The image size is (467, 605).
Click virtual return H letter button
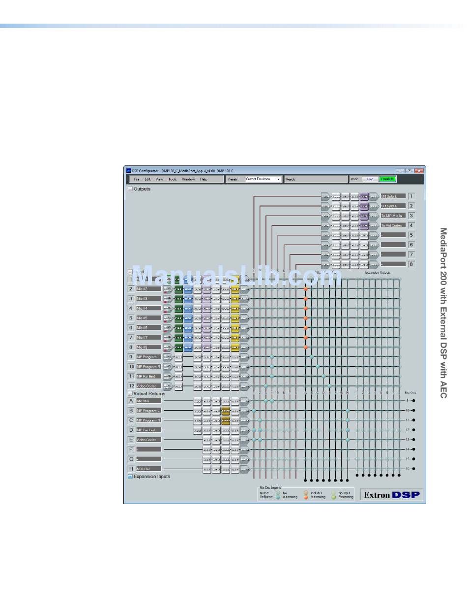pyautogui.click(x=131, y=469)
